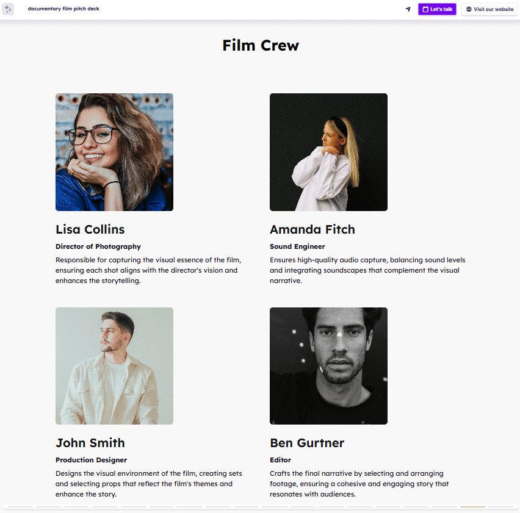Click the paper plane share icon

point(408,9)
